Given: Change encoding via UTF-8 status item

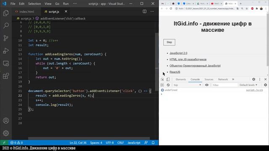Looking at the screenshot, I should tap(110, 143).
